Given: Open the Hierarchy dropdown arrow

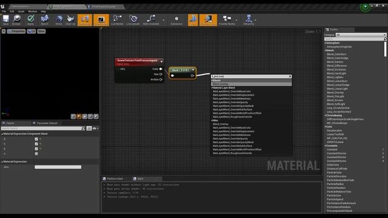Looking at the screenshot, I should click(x=255, y=20).
